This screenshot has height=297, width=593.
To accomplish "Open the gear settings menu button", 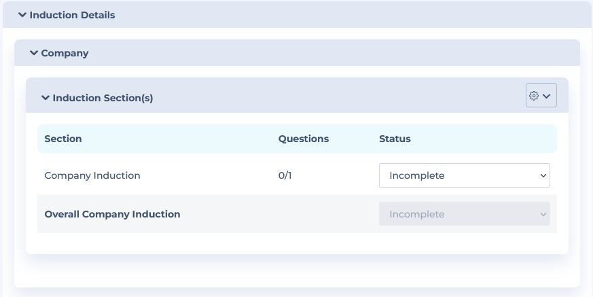I will point(541,95).
